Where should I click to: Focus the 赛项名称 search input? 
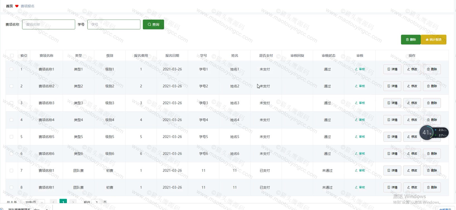[x=48, y=25]
